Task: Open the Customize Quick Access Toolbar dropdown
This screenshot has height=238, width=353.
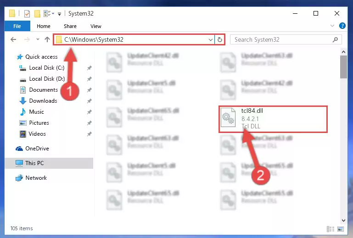Action: coord(59,14)
